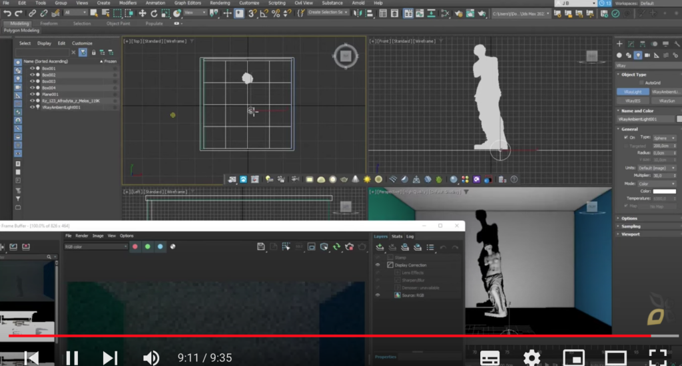Screen dimensions: 682x366
Task: Click the VRayAmbientLight001 name field
Action: (646, 119)
